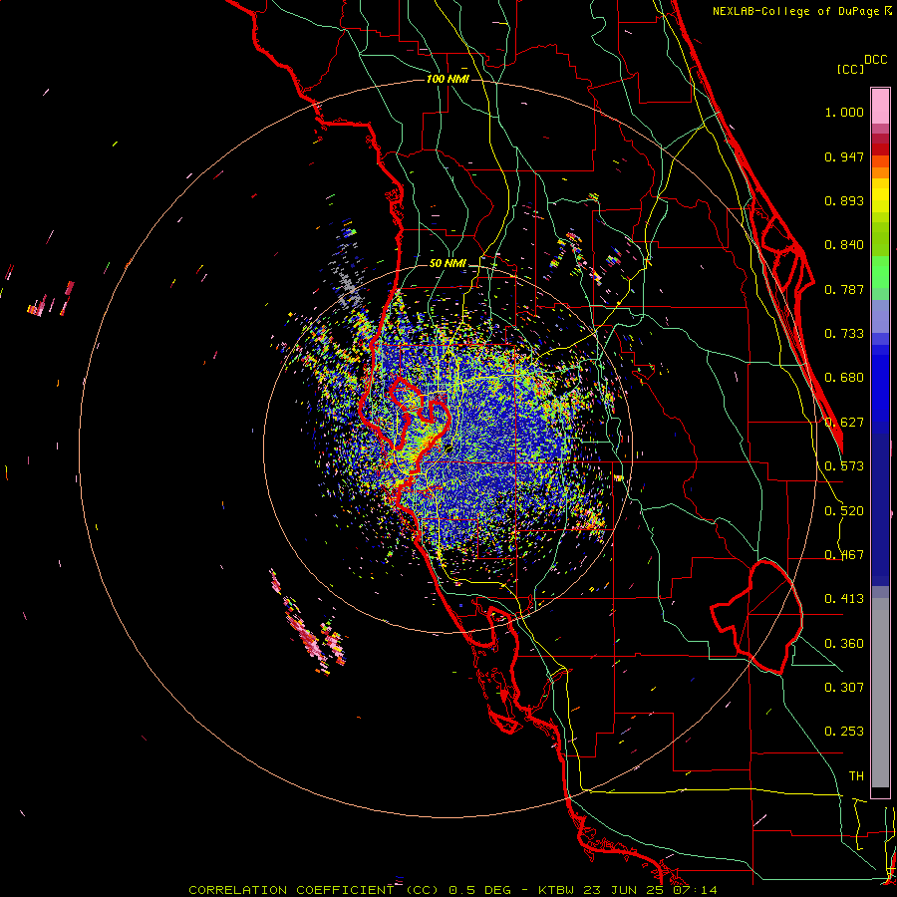Click the NEXLAB-College of DuPage credit text
897x897 pixels.
(795, 11)
